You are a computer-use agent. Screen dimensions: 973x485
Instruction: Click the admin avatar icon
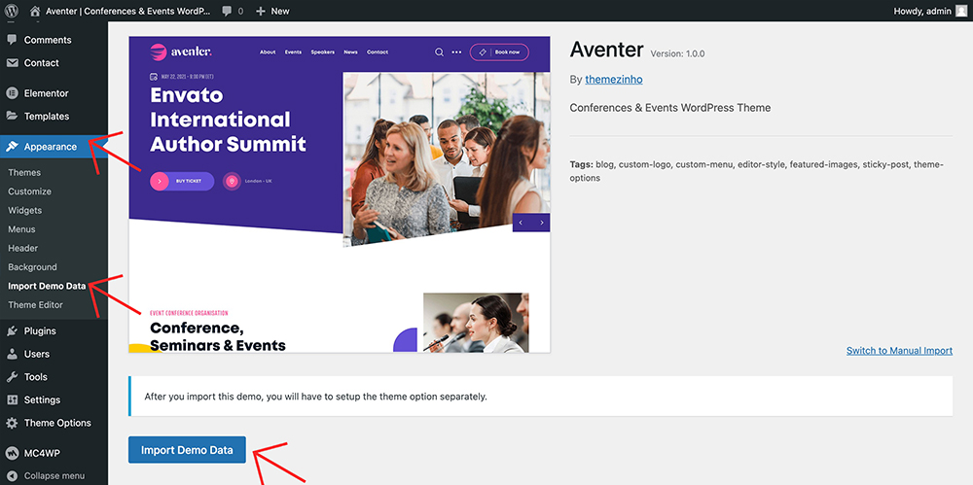[x=961, y=11]
